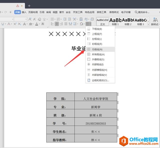Screen dimensions: 160x148
Task: Select 所有框线(A) menu entry
Action: click(100, 54)
